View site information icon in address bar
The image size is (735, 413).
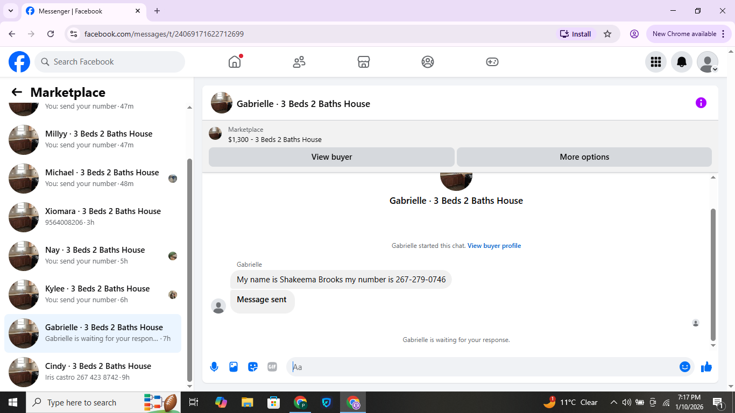point(74,34)
